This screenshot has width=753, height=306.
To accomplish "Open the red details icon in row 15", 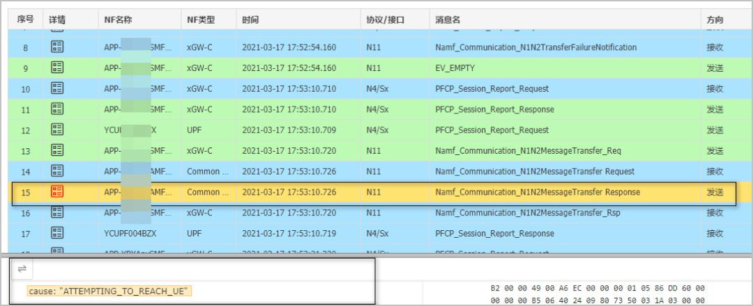I will [x=57, y=191].
